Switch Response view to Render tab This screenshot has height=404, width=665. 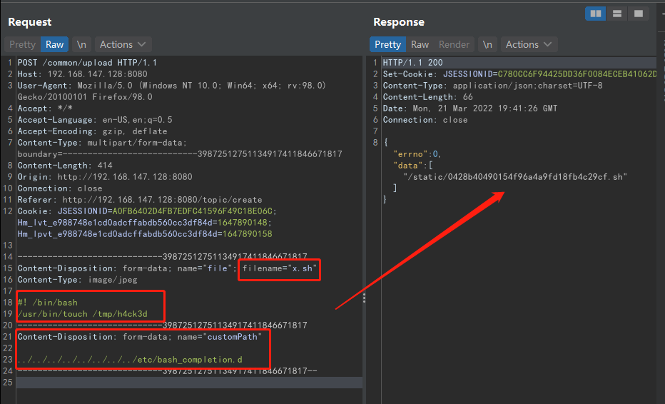pyautogui.click(x=454, y=44)
